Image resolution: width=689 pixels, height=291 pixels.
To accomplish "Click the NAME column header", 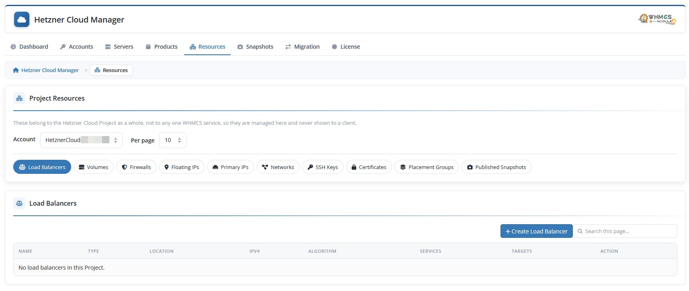I will coord(25,251).
